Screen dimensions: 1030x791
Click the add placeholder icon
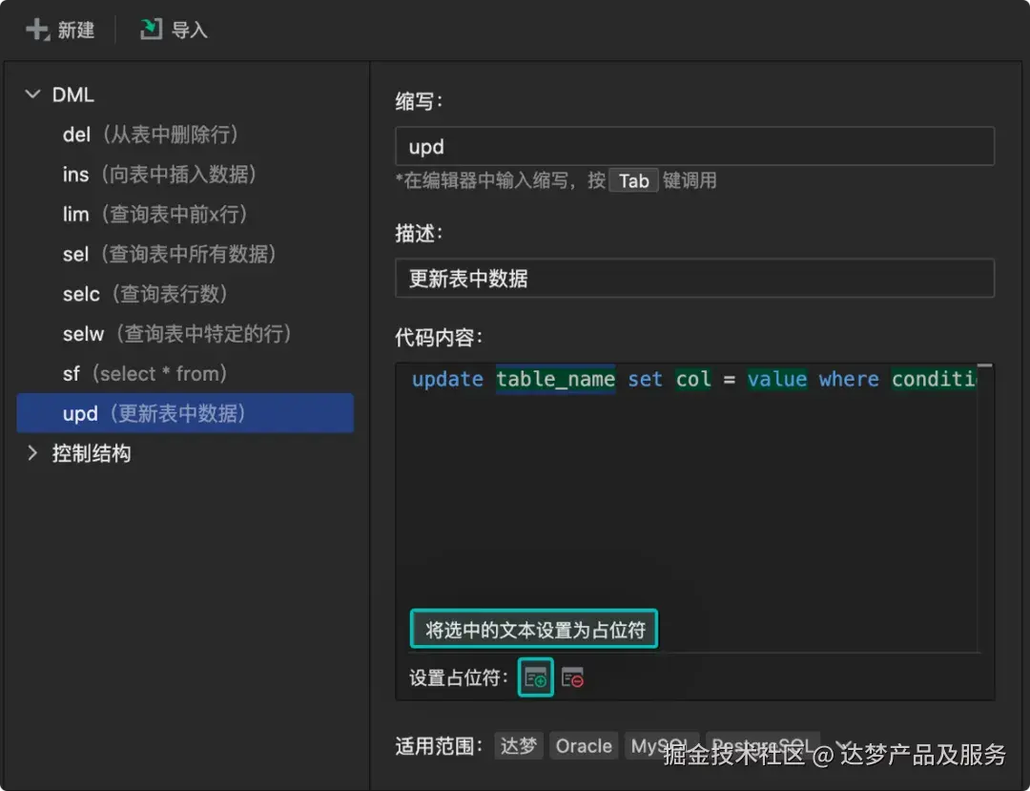click(535, 677)
